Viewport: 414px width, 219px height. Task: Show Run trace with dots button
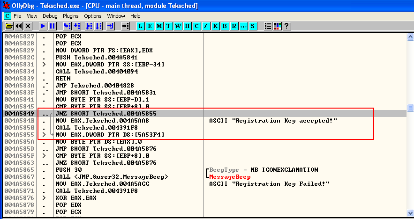243,26
